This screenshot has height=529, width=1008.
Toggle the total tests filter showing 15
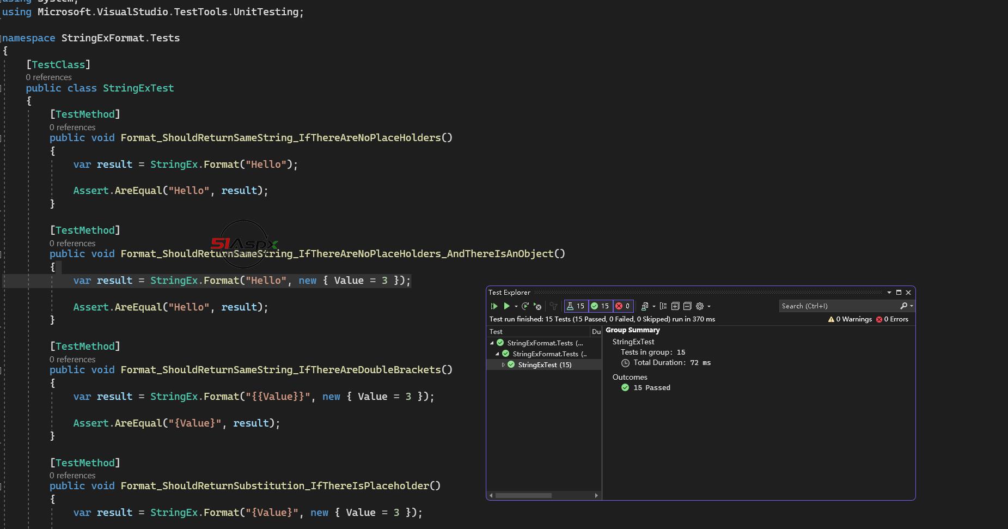point(576,306)
